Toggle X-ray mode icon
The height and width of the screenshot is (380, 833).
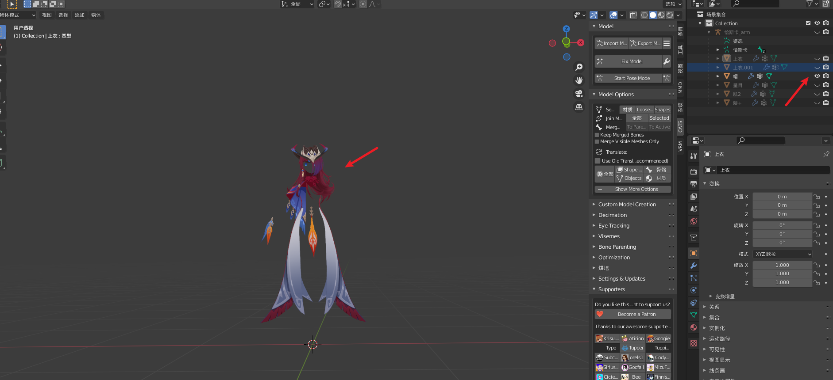(x=633, y=15)
